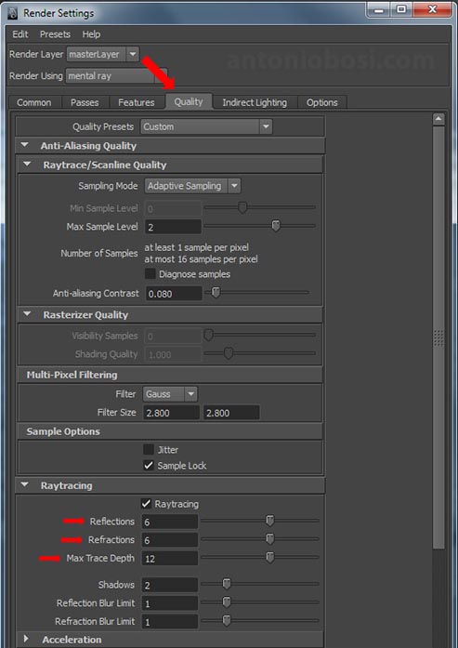Open the Quality Presets Custom dropdown
Viewport: 458px width, 648px height.
(x=206, y=126)
